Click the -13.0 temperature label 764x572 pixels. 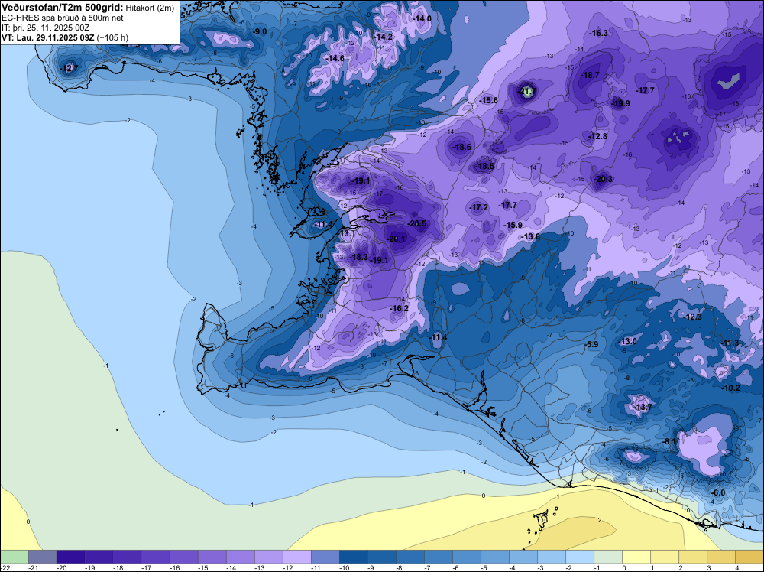click(627, 341)
